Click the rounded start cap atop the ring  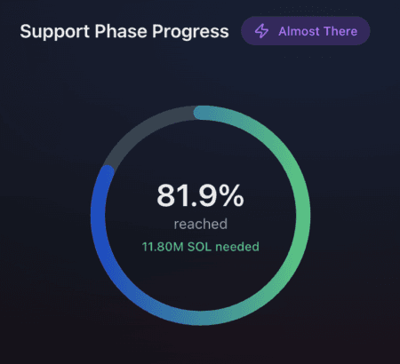tap(201, 113)
